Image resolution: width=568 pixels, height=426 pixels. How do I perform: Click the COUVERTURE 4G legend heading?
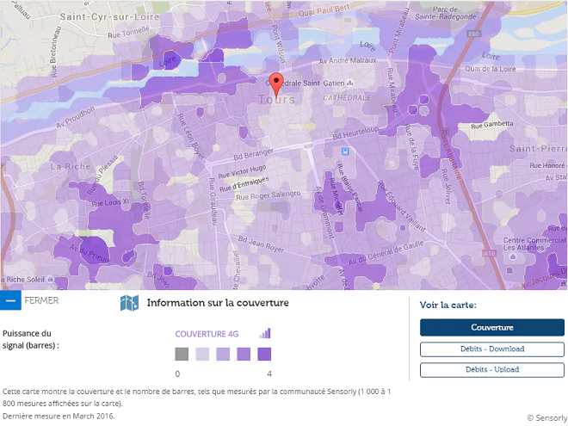coord(207,334)
